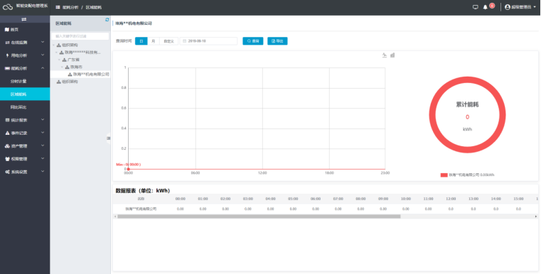Select 日 (day) query range
This screenshot has height=274, width=541.
tap(141, 41)
